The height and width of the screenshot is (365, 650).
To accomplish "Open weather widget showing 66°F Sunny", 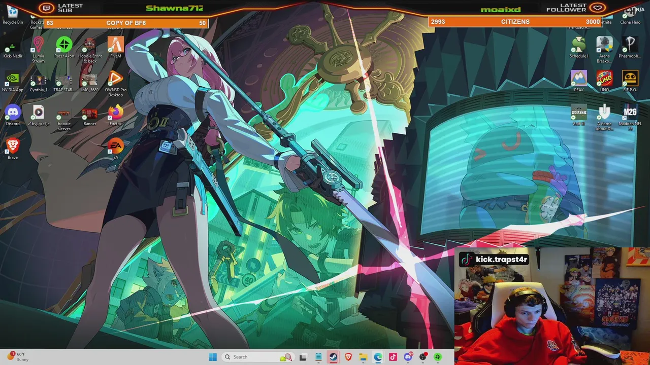I will coord(18,356).
